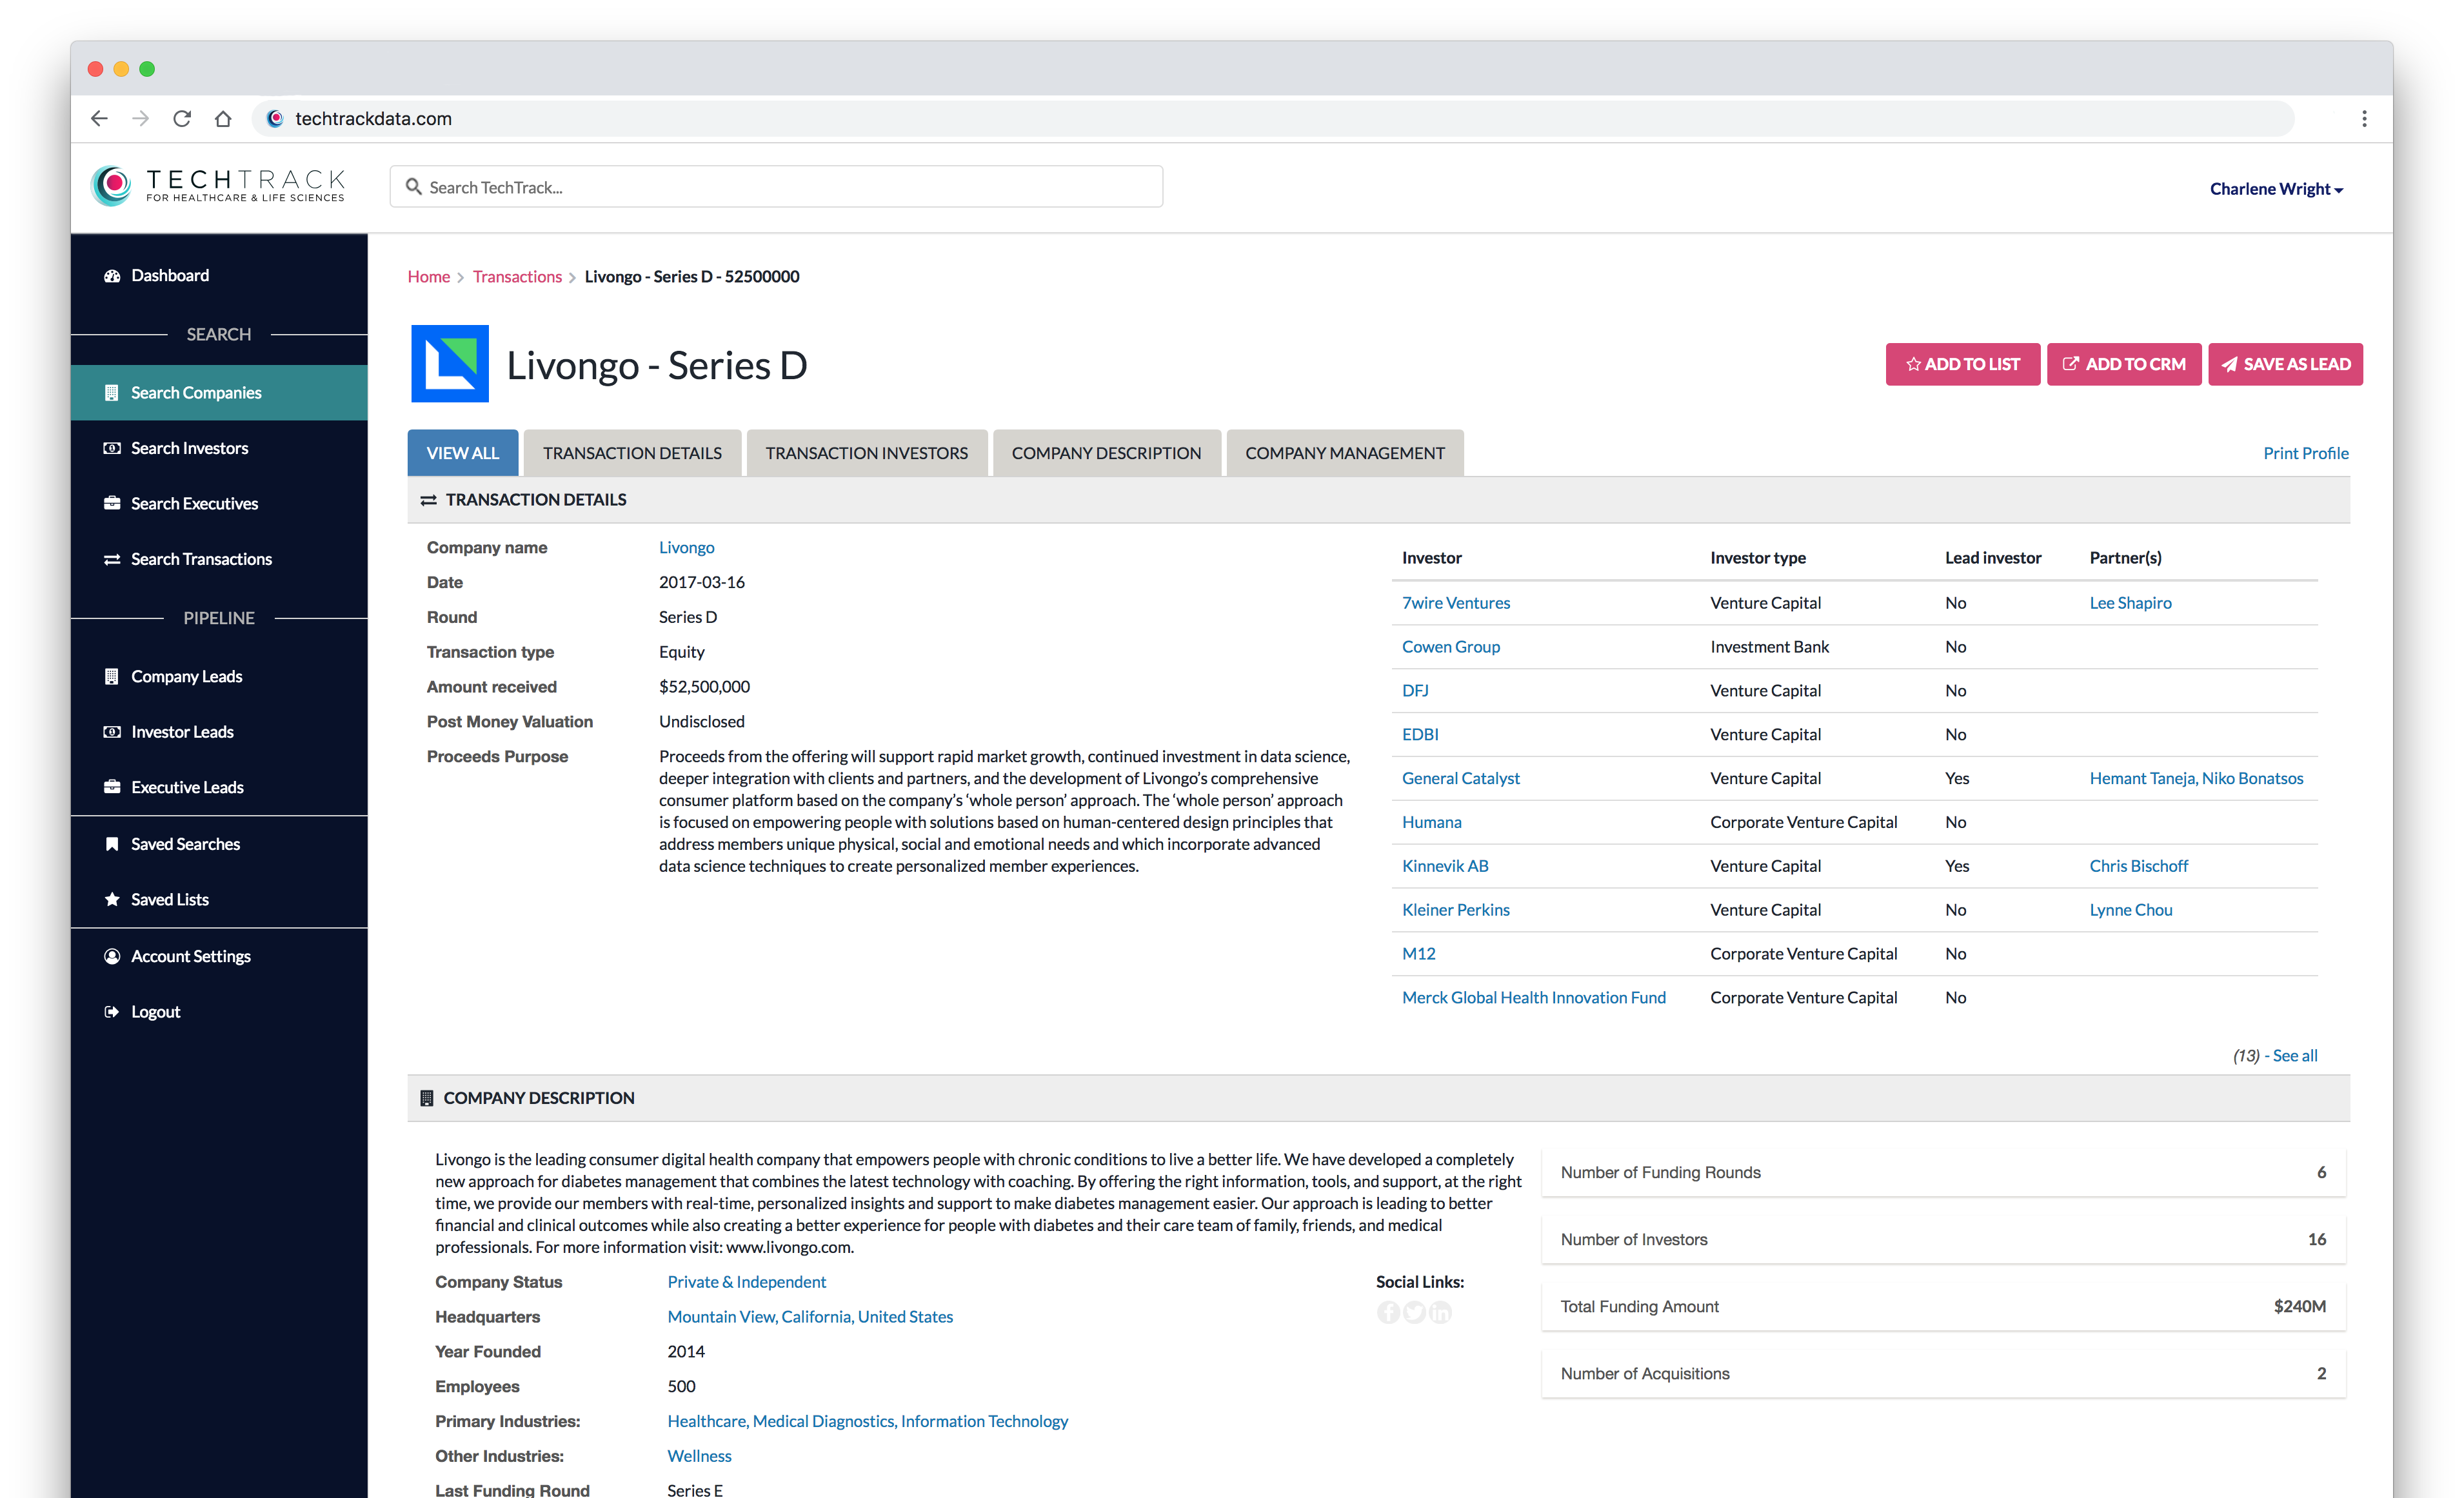
Task: Open the DFJ investor link
Action: pyautogui.click(x=1415, y=691)
